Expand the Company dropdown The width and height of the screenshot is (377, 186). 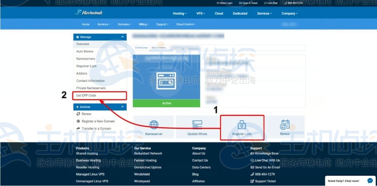(x=289, y=14)
